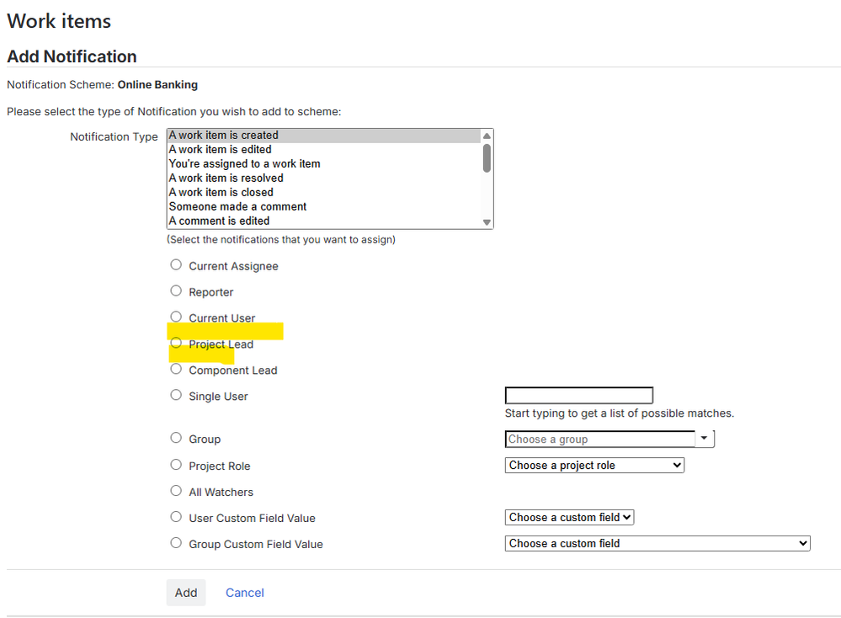Click the Add button
This screenshot has width=841, height=618.
[185, 592]
